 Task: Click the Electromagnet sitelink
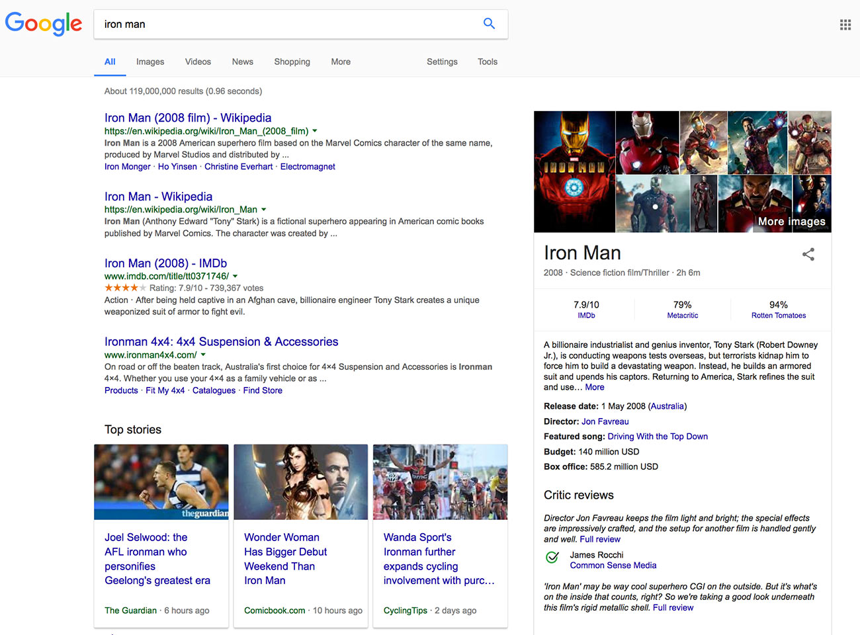(308, 167)
